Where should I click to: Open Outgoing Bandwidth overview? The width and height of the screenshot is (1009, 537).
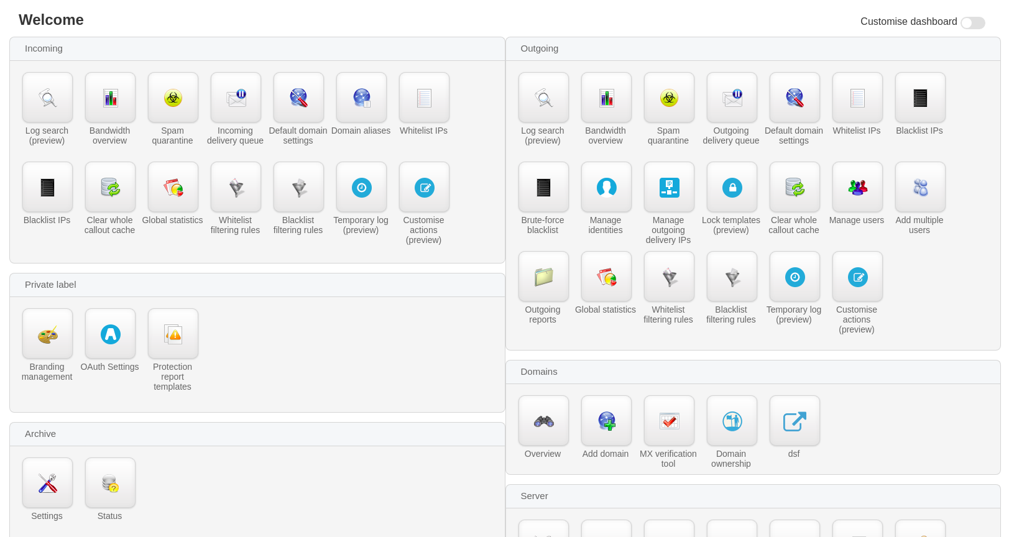tap(606, 98)
